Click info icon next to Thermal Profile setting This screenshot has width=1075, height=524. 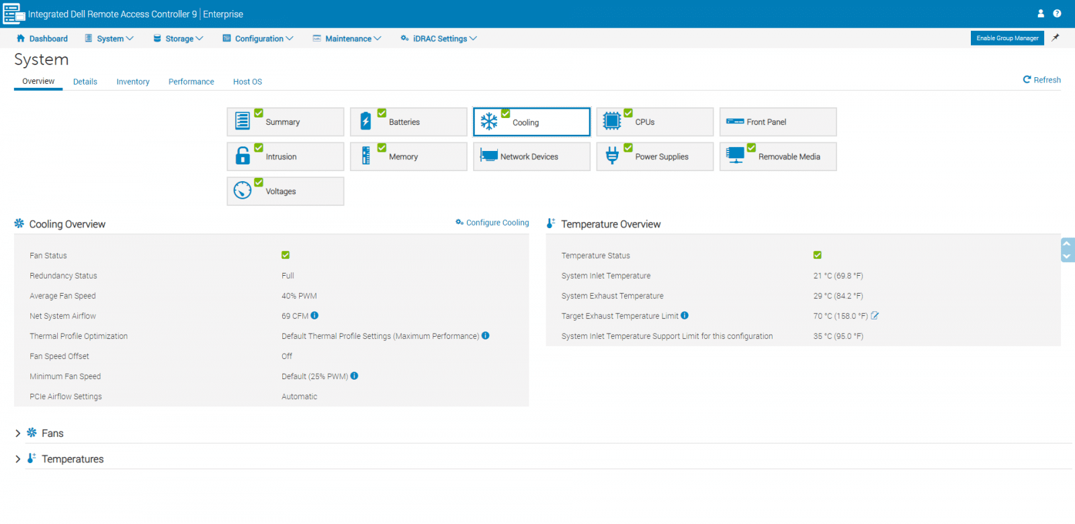485,335
